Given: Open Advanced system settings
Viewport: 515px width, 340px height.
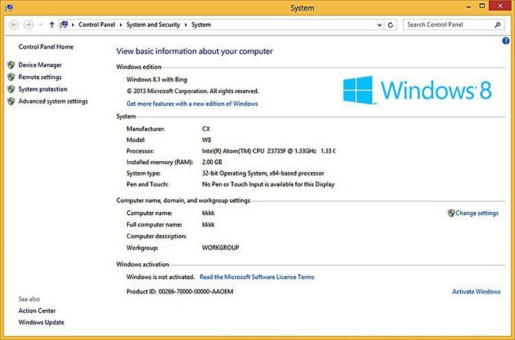Looking at the screenshot, I should coord(53,101).
